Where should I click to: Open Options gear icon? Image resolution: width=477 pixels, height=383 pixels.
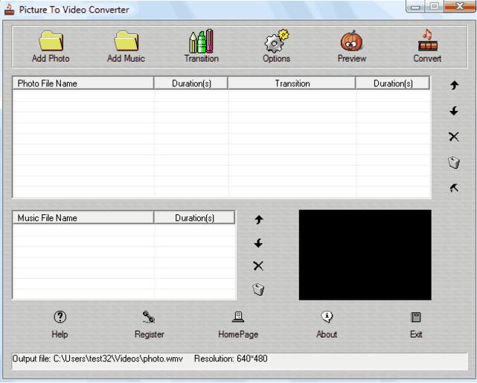[x=276, y=42]
